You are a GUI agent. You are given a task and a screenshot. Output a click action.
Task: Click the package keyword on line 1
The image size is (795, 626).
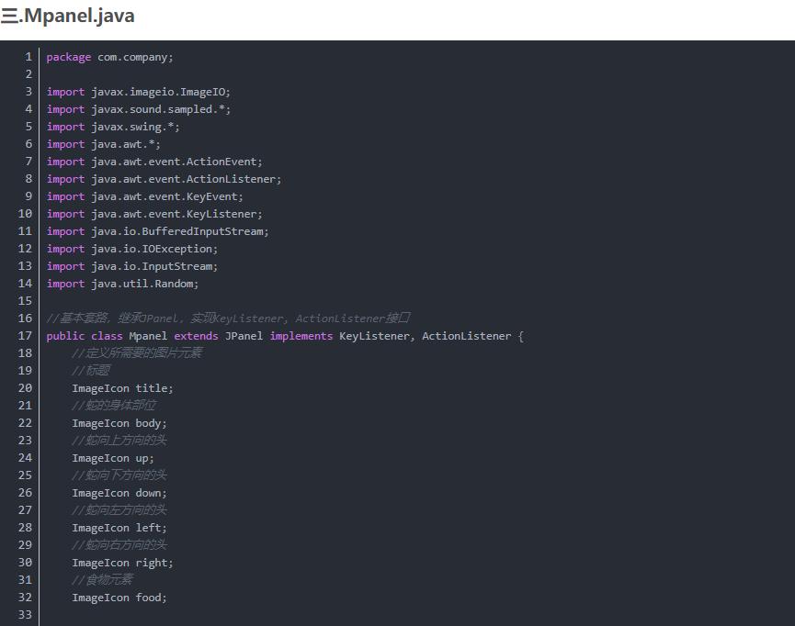pos(69,57)
